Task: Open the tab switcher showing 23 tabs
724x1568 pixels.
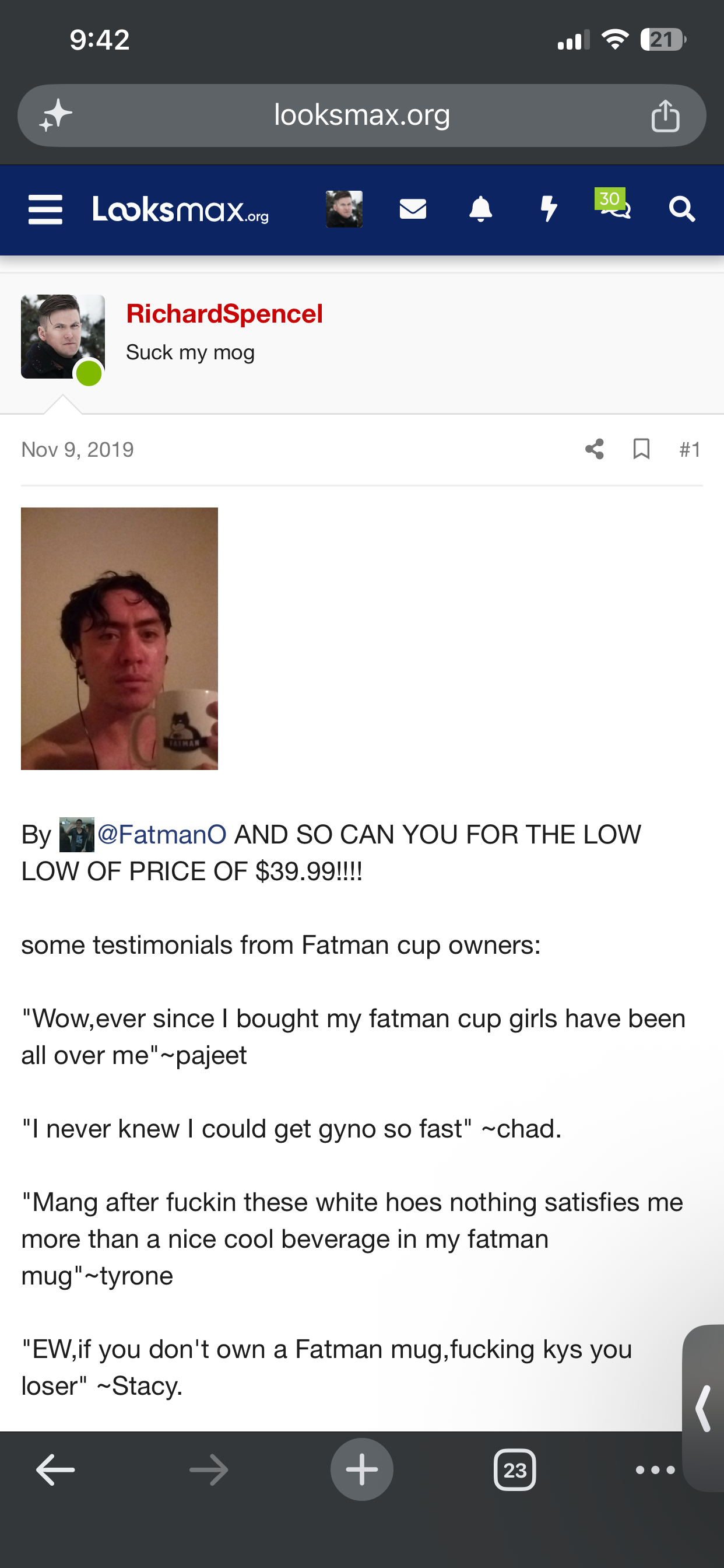Action: click(x=515, y=1470)
